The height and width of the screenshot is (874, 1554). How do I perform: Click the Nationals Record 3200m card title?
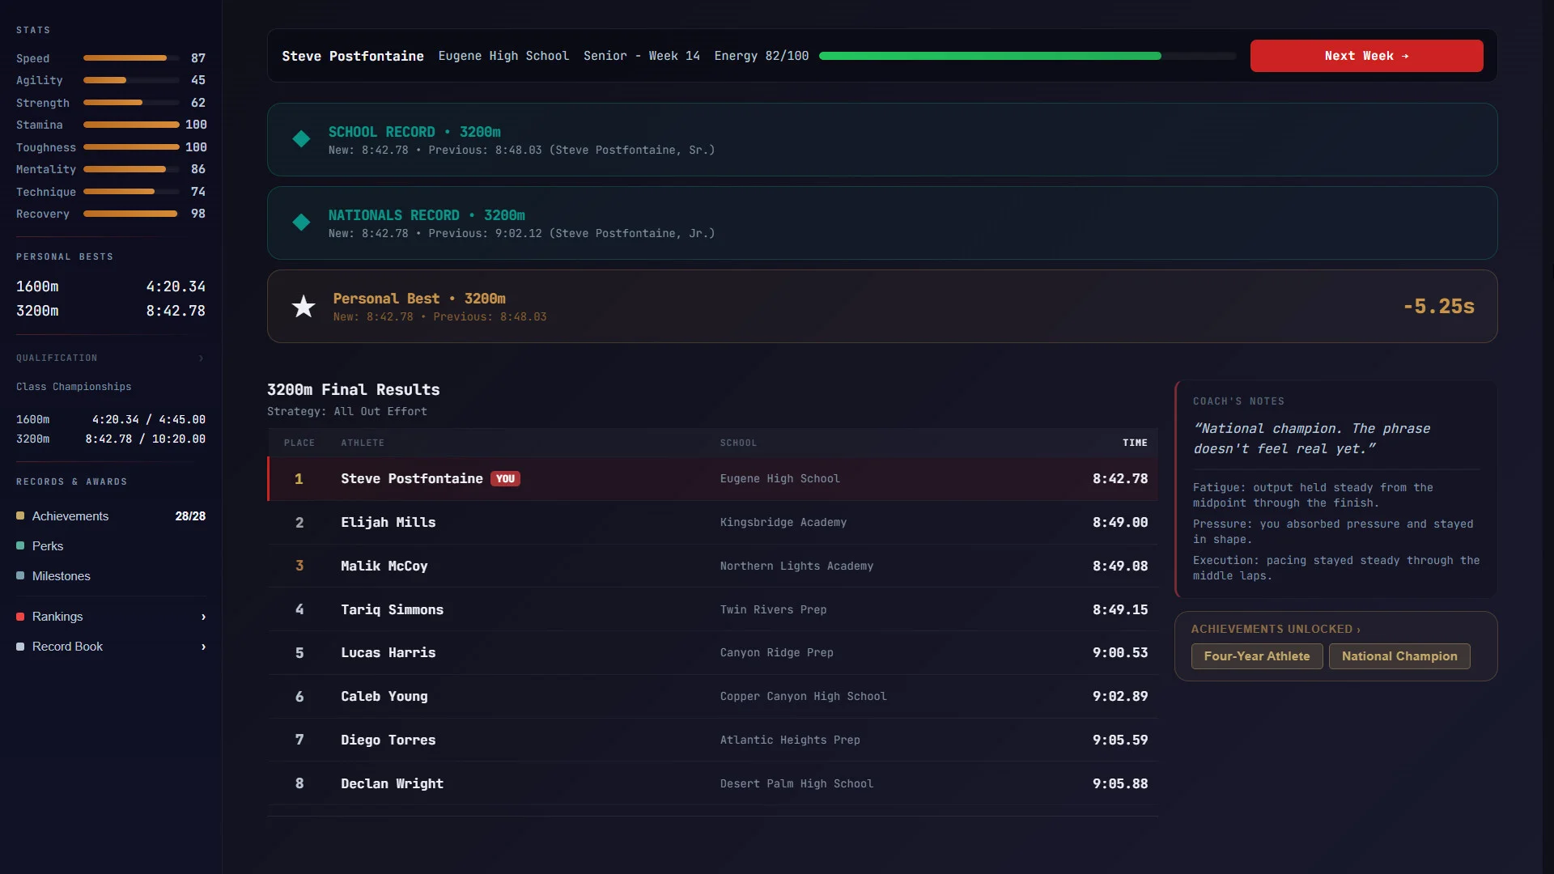pos(427,215)
